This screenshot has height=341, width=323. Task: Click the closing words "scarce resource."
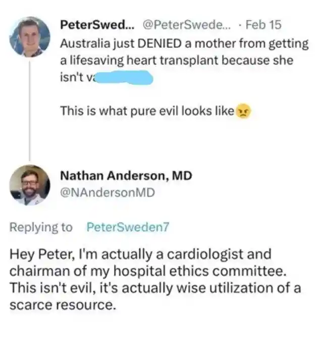tap(63, 305)
